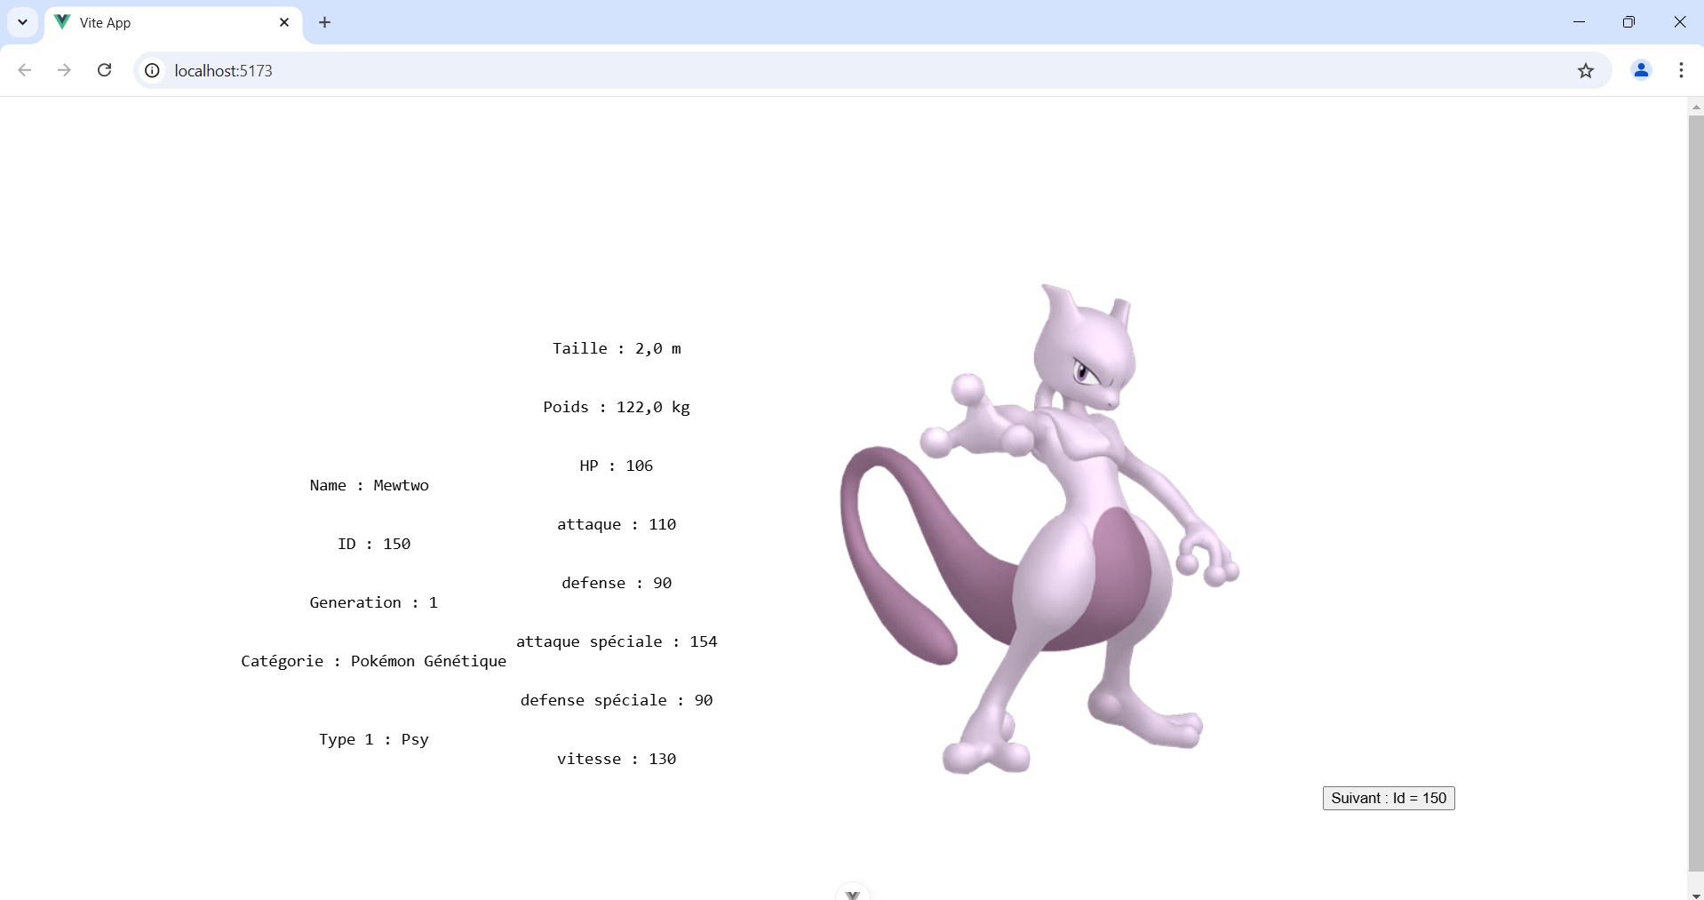Click the Vue logo at page bottom

853,893
